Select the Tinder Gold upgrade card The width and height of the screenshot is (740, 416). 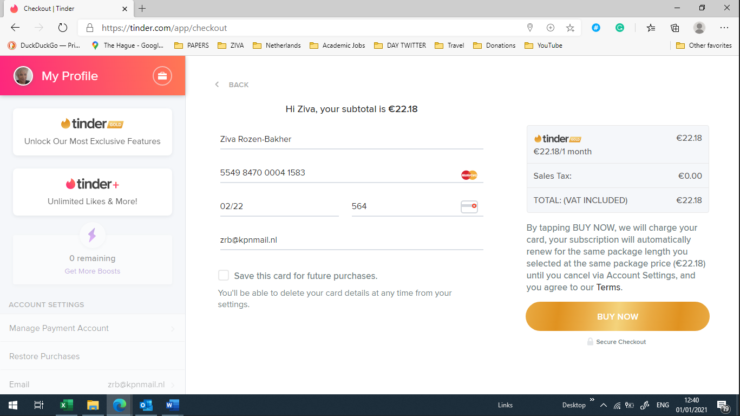coord(93,132)
